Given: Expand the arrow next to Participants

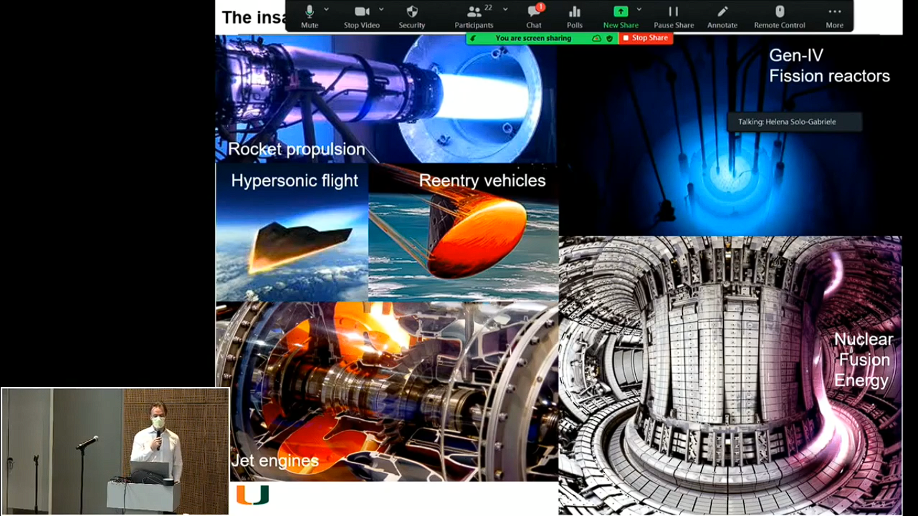Looking at the screenshot, I should [505, 9].
